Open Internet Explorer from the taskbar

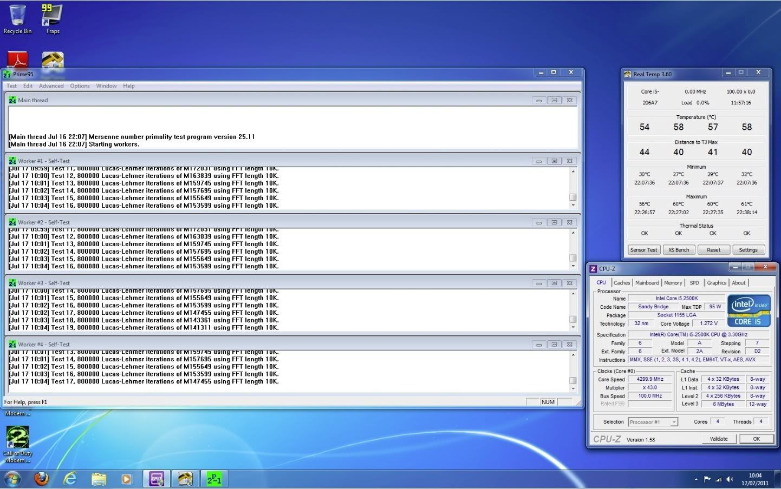[x=70, y=479]
